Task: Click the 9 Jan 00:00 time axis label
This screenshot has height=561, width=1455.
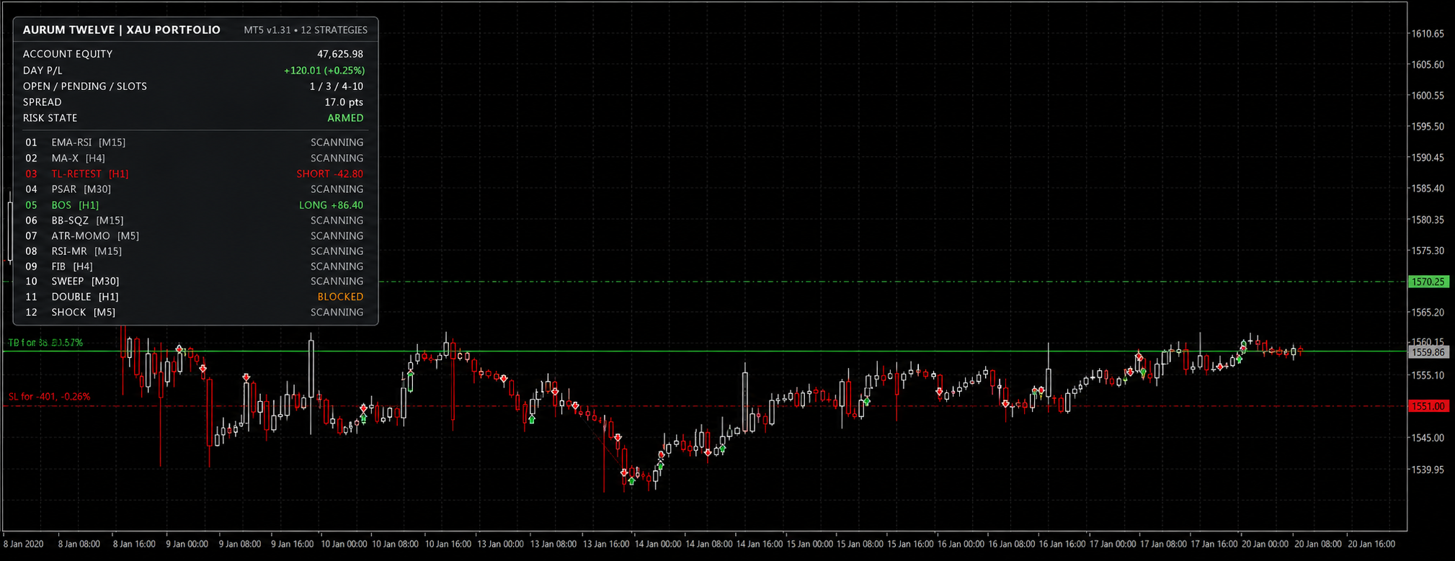Action: pyautogui.click(x=187, y=544)
